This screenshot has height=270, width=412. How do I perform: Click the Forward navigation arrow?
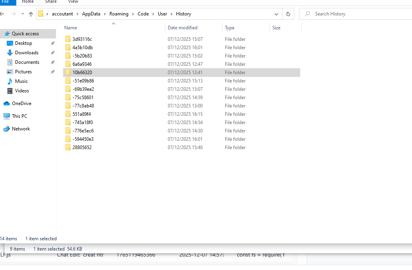13,14
